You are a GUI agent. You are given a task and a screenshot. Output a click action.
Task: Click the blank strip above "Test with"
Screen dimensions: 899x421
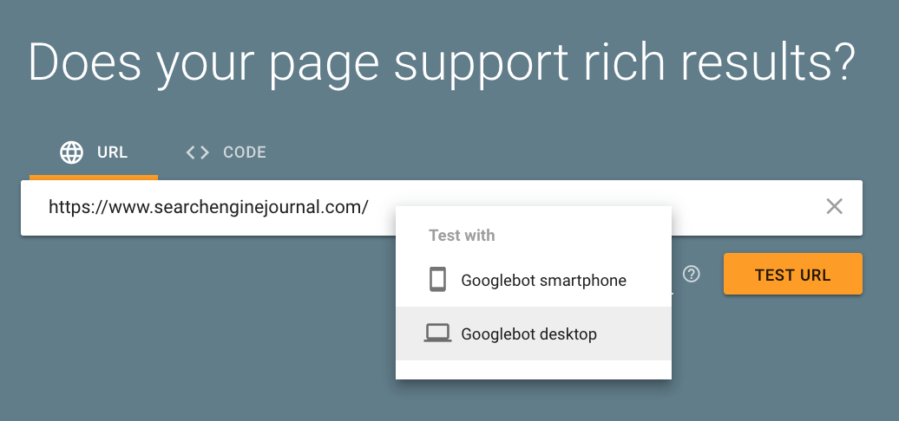pos(533,214)
